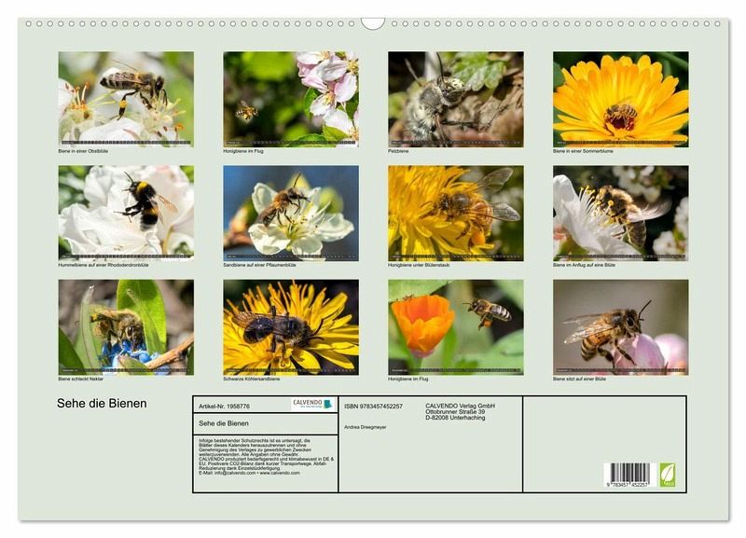
Task: Click 'Artikel-Nr. 1958776' text
Action: pyautogui.click(x=224, y=407)
